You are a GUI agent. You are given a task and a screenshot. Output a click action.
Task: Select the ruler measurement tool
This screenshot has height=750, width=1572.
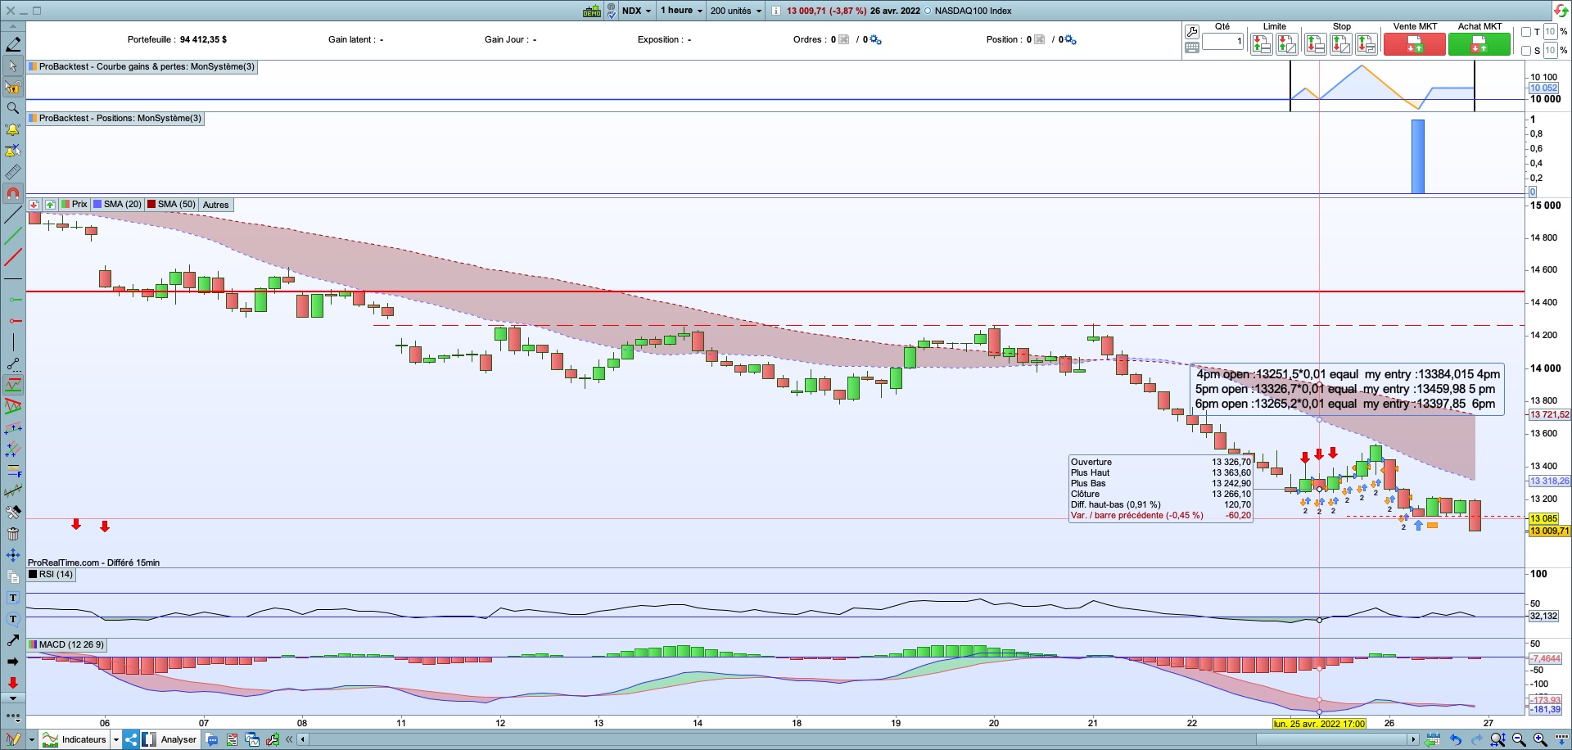[x=13, y=172]
